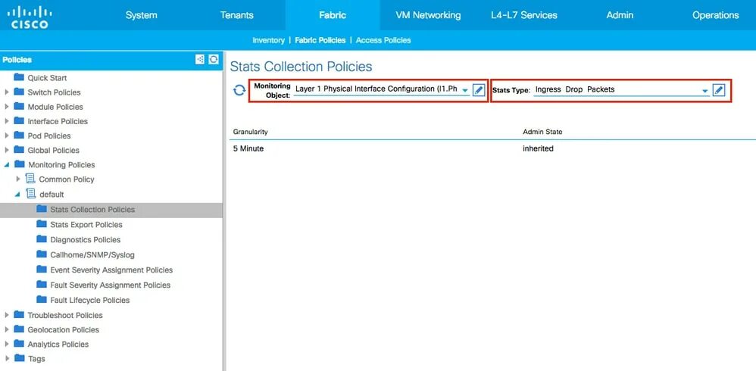Open the Admin tab
The image size is (756, 371).
point(620,15)
